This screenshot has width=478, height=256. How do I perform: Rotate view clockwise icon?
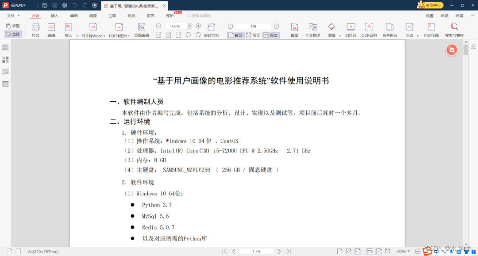click(198, 35)
